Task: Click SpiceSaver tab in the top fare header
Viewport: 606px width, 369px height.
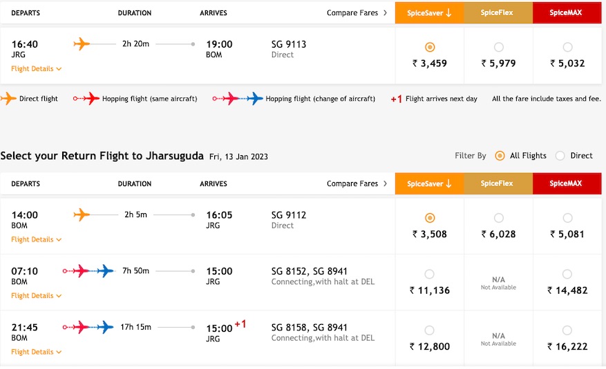Action: coord(429,12)
